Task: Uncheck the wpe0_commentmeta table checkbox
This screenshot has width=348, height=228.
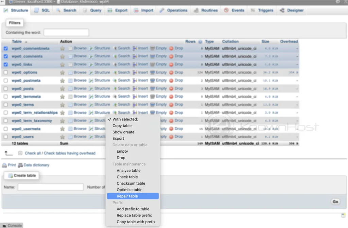Action: pos(5,49)
